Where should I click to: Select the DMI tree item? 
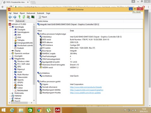[x=19, y=35]
